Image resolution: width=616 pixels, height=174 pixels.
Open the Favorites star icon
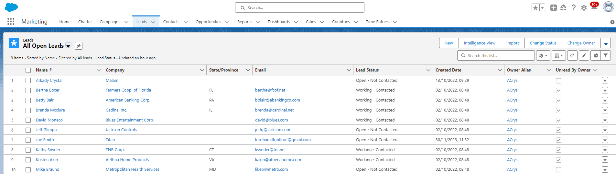tap(535, 7)
